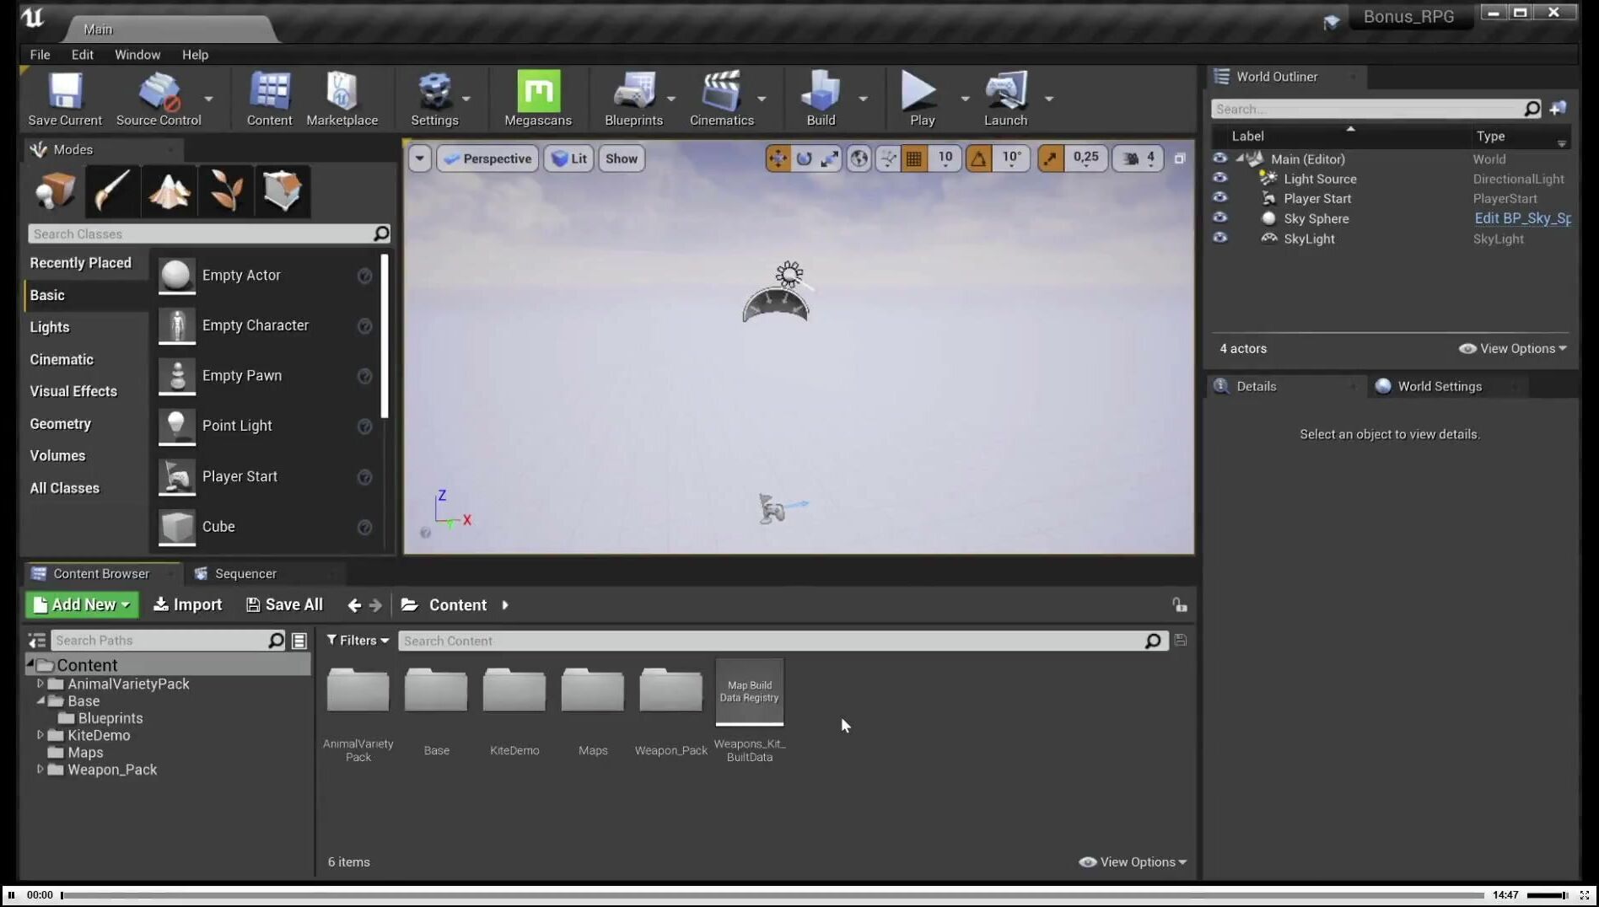Image resolution: width=1599 pixels, height=907 pixels.
Task: Select the translate gizmo tool in viewport
Action: tap(778, 158)
